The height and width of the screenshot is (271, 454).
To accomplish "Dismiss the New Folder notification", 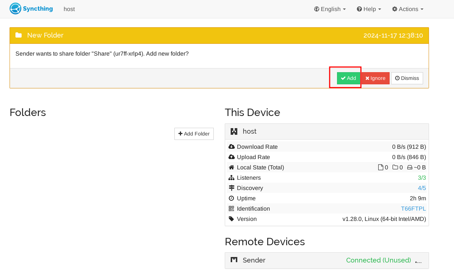I will tap(407, 78).
